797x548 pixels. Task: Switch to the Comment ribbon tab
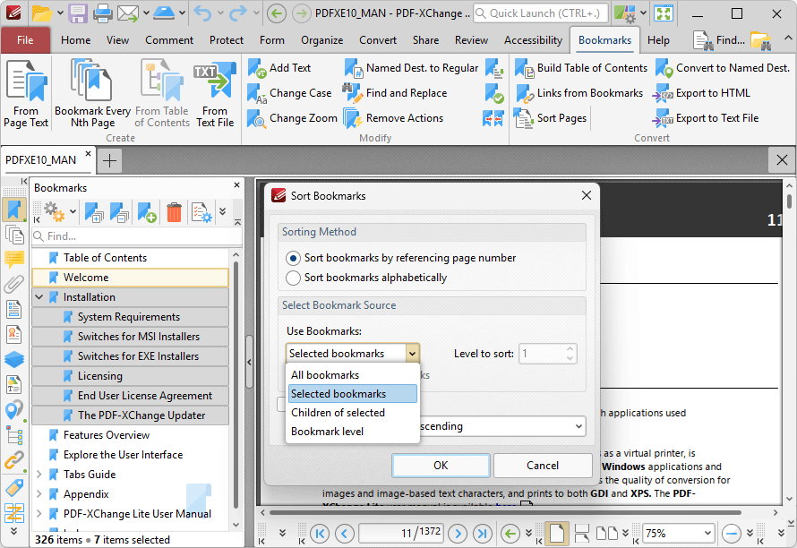point(169,40)
